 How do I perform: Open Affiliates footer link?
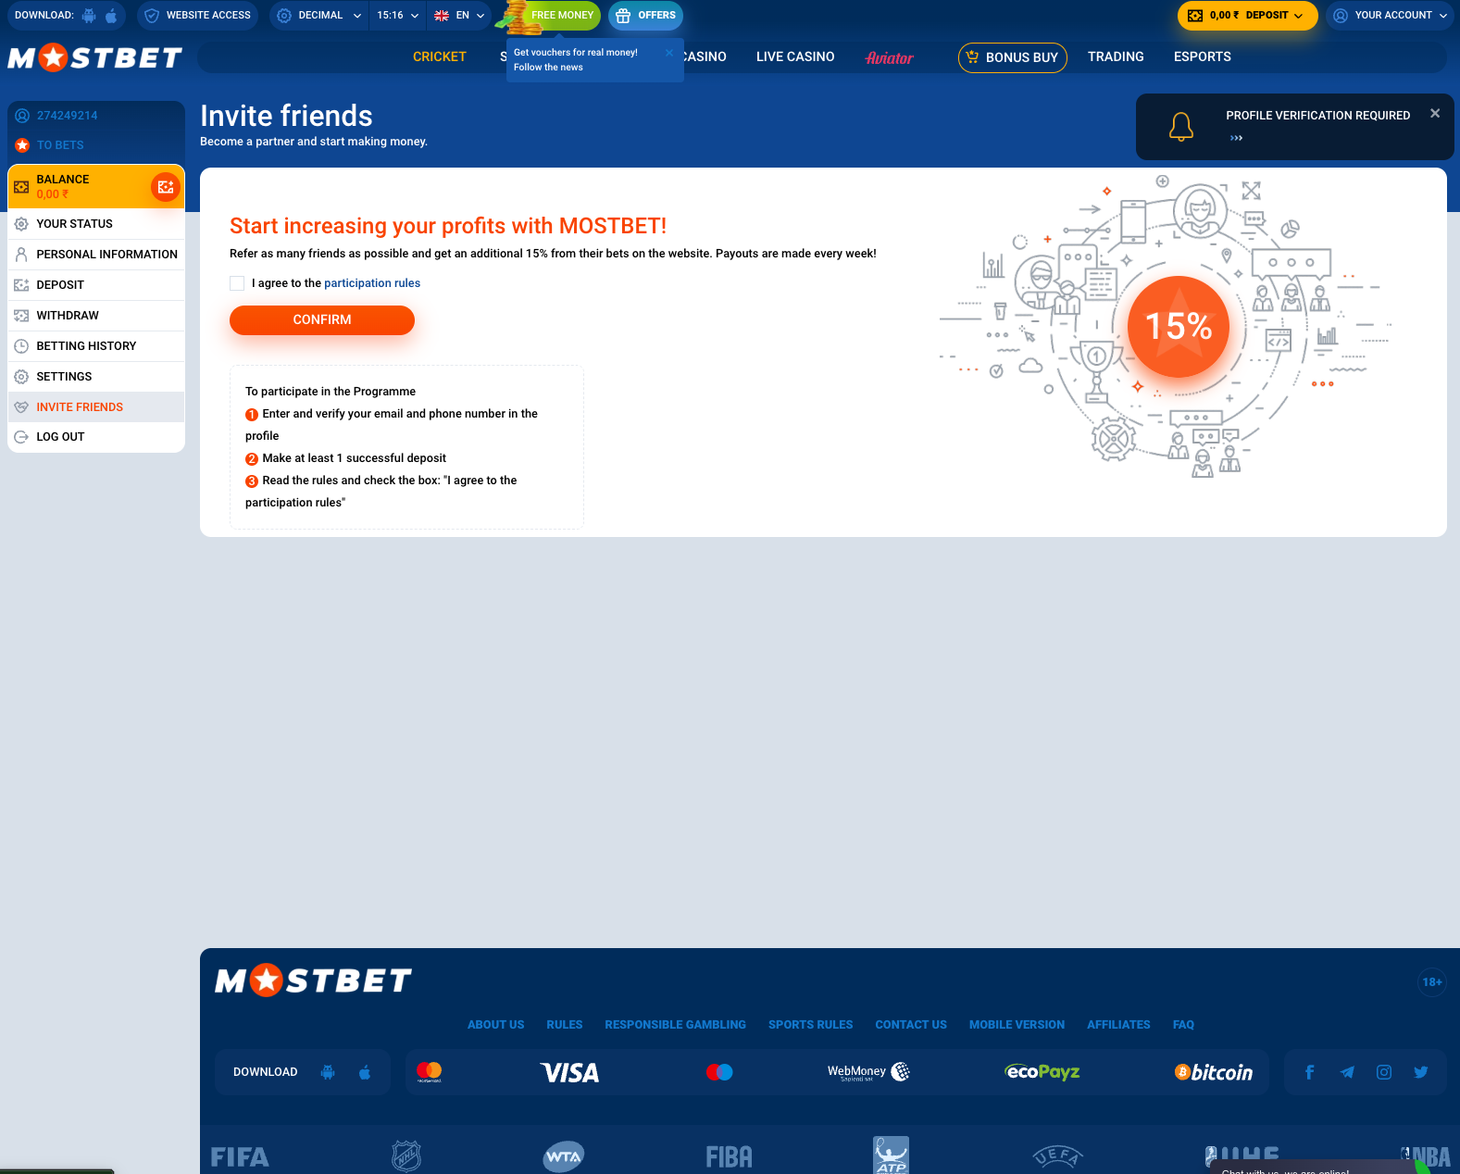1118,1025
